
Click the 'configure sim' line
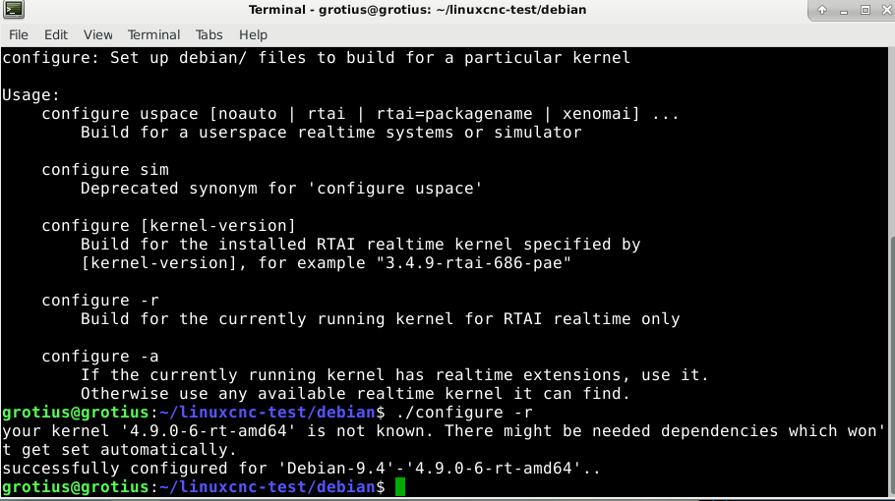click(x=105, y=170)
